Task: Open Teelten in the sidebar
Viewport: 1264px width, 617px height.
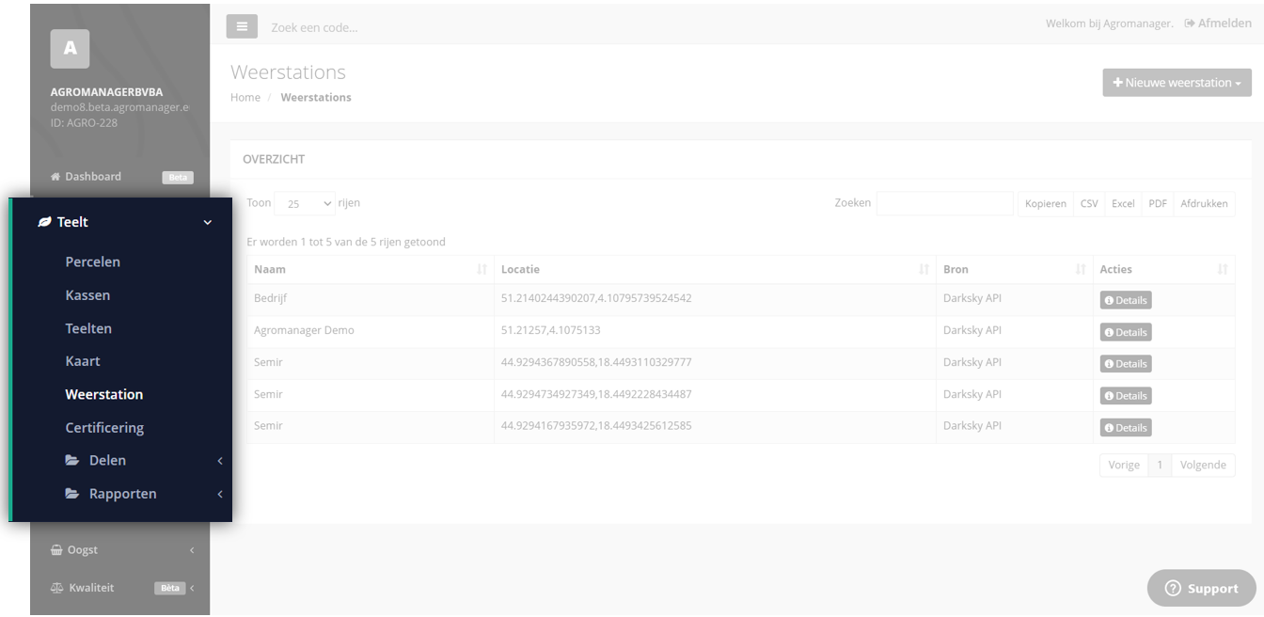Action: point(88,328)
